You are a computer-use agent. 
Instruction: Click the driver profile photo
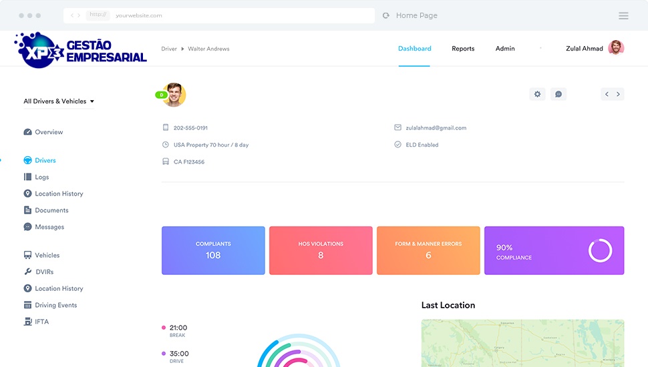click(x=174, y=95)
